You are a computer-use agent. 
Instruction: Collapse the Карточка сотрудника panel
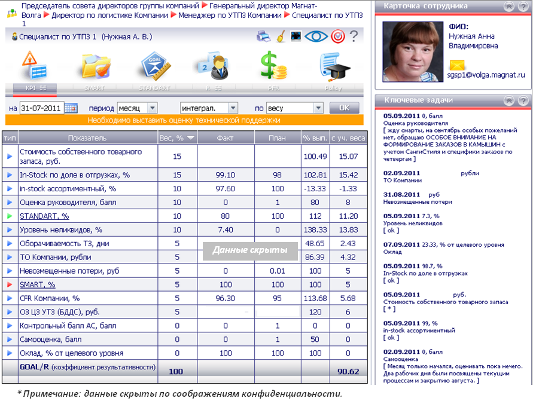pos(509,7)
